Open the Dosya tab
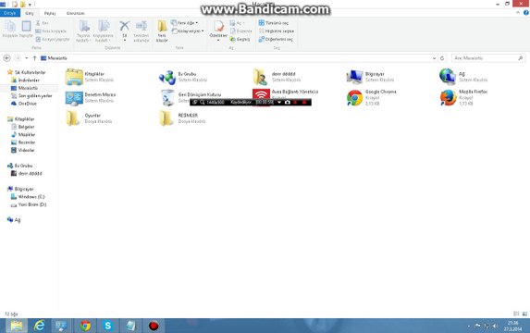Viewport: 530px width, 333px height. (x=10, y=13)
